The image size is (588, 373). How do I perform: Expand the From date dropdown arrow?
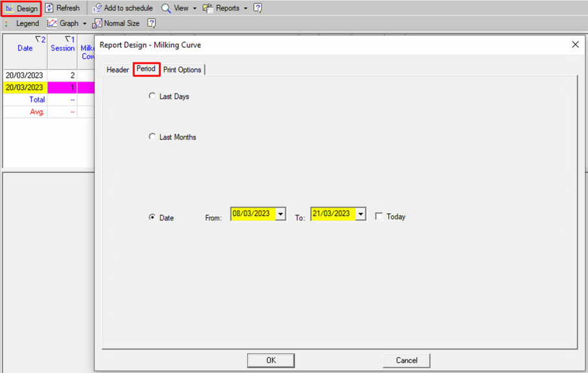click(280, 214)
